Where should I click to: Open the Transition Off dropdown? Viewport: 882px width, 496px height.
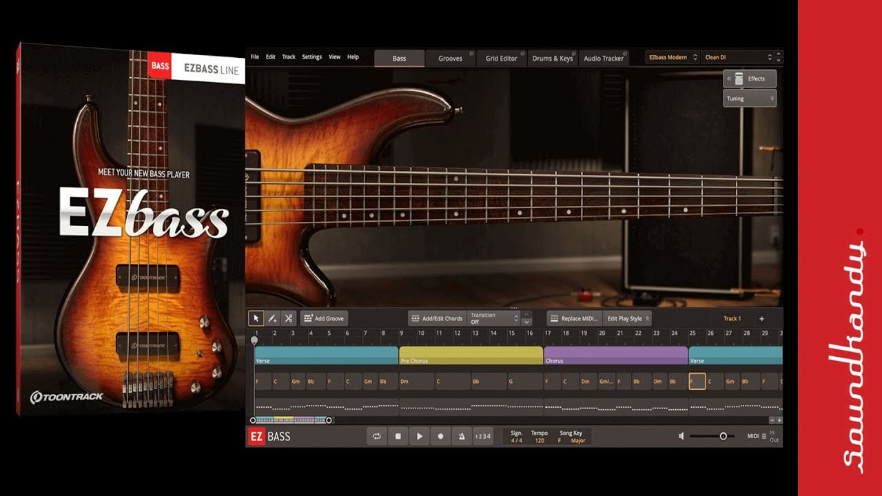point(493,318)
